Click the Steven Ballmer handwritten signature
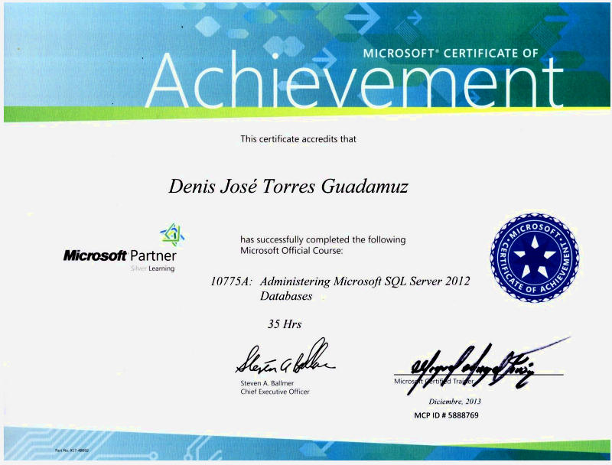The width and height of the screenshot is (612, 465). [x=285, y=357]
